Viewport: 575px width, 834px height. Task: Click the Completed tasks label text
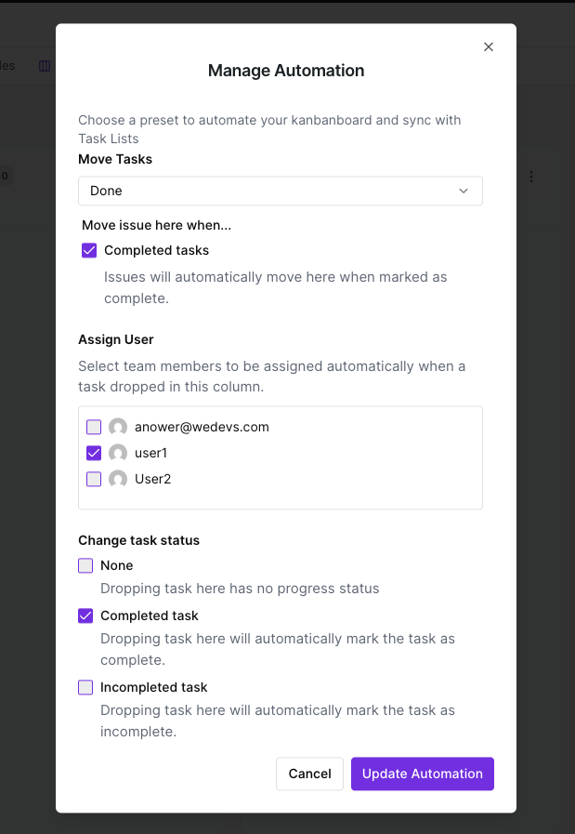click(x=156, y=250)
